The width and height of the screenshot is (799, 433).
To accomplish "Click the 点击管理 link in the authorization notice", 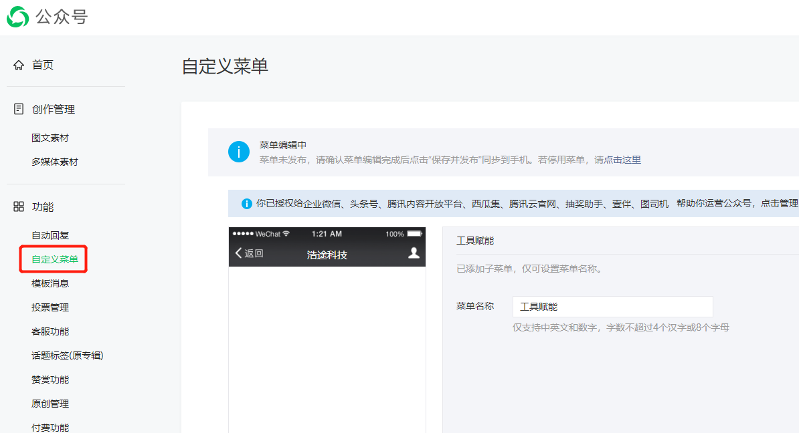I will point(780,204).
